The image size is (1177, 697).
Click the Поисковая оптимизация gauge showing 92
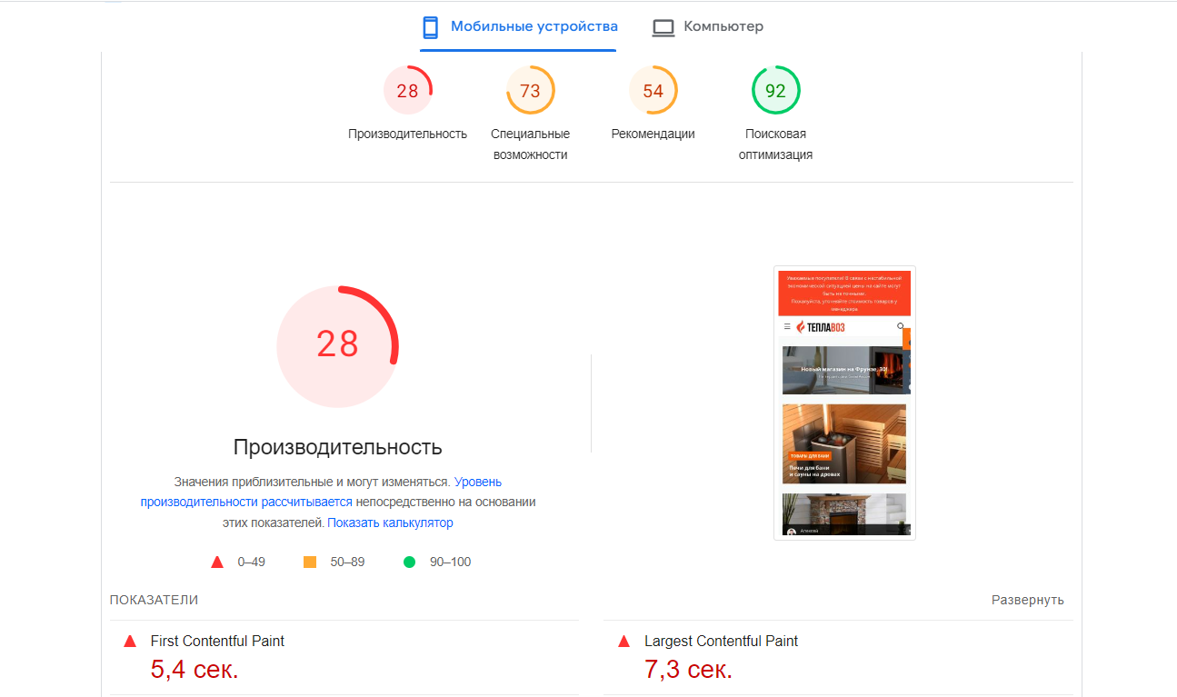pos(775,89)
